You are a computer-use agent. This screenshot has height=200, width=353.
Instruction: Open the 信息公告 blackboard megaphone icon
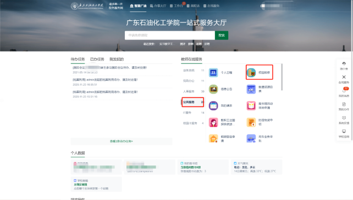tap(213, 89)
